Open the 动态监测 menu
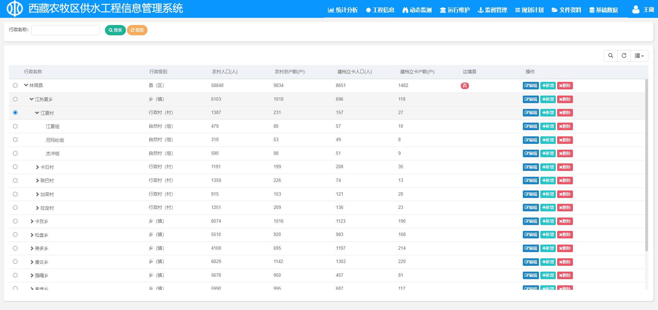Image resolution: width=658 pixels, height=310 pixels. coord(417,10)
